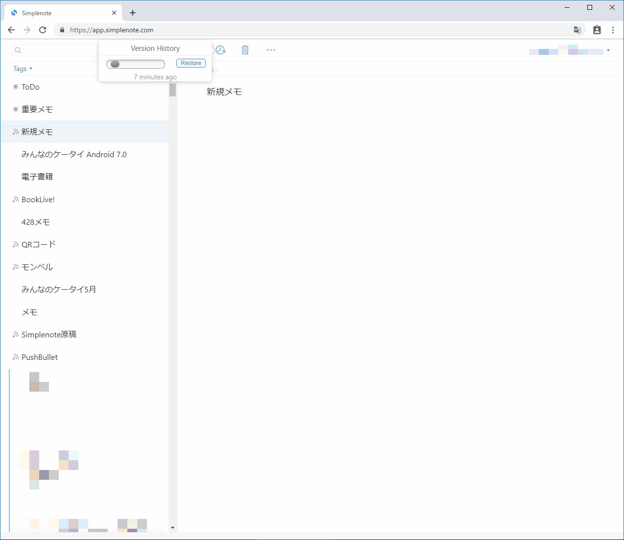Click published icon beside QRコード
Viewport: 624px width, 540px height.
pyautogui.click(x=16, y=244)
